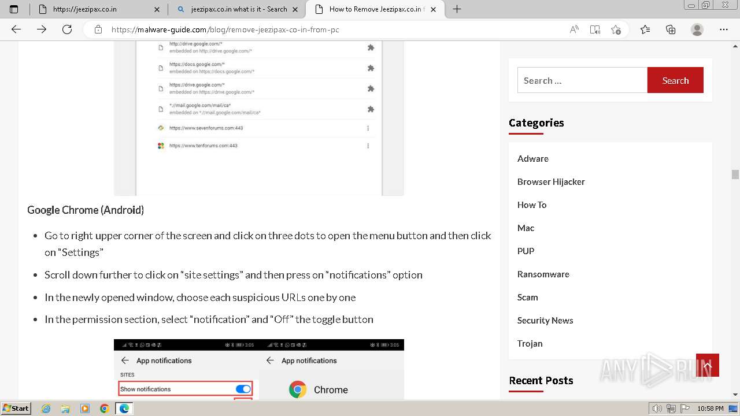Refresh the current page
This screenshot has width=740, height=416.
click(x=67, y=29)
